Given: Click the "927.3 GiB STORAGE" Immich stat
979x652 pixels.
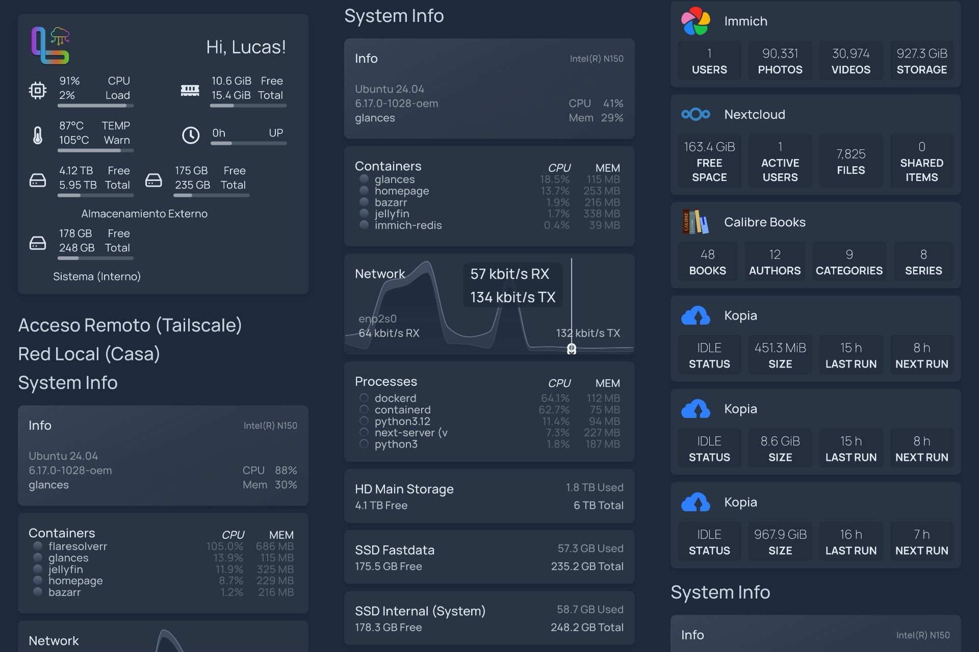Looking at the screenshot, I should [922, 61].
